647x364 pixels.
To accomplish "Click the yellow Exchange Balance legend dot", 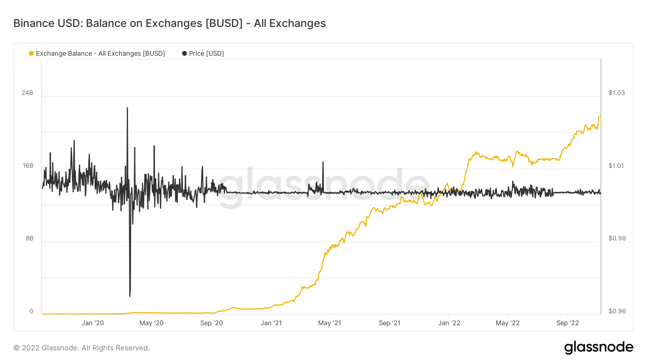I will (31, 54).
